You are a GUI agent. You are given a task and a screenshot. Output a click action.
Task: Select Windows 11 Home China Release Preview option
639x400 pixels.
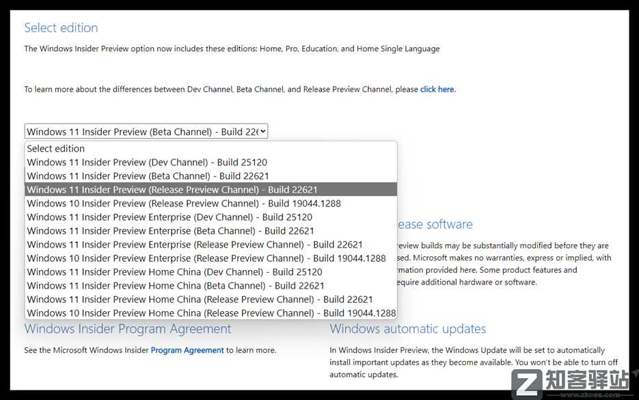(x=200, y=299)
